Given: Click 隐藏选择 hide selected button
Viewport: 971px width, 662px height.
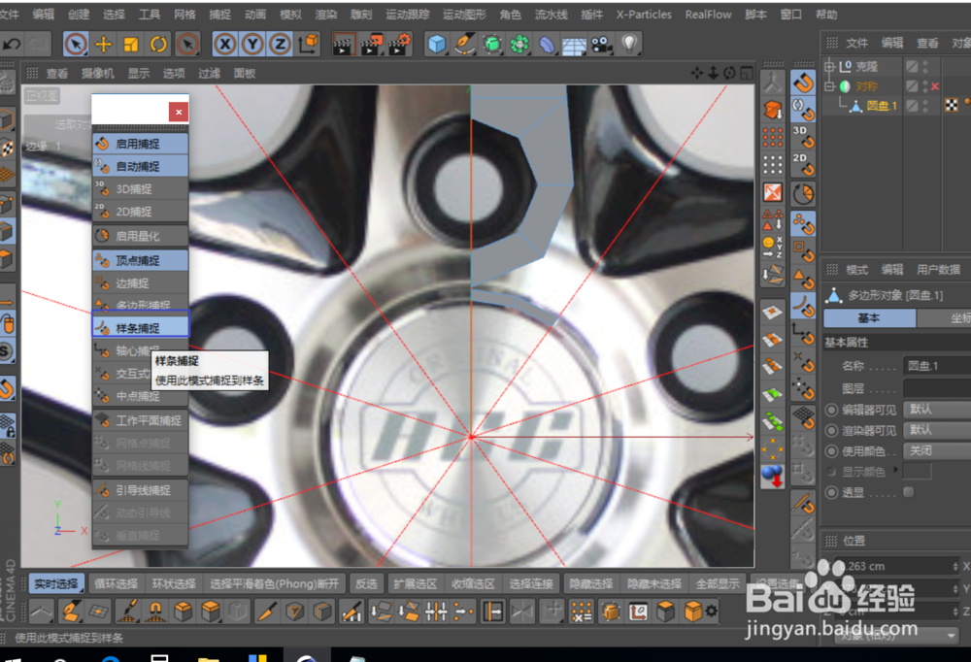Looking at the screenshot, I should [x=590, y=584].
